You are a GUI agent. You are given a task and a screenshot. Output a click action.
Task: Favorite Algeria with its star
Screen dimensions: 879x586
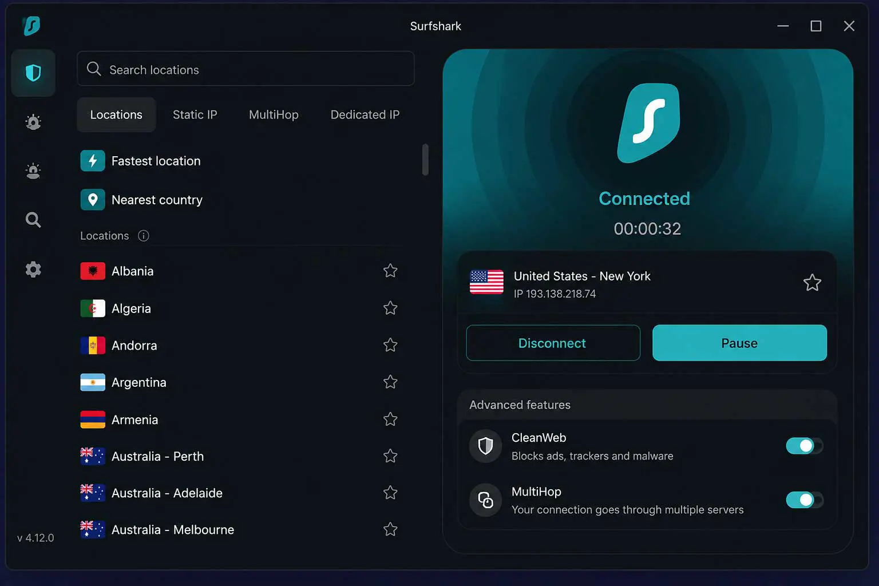[x=390, y=308]
